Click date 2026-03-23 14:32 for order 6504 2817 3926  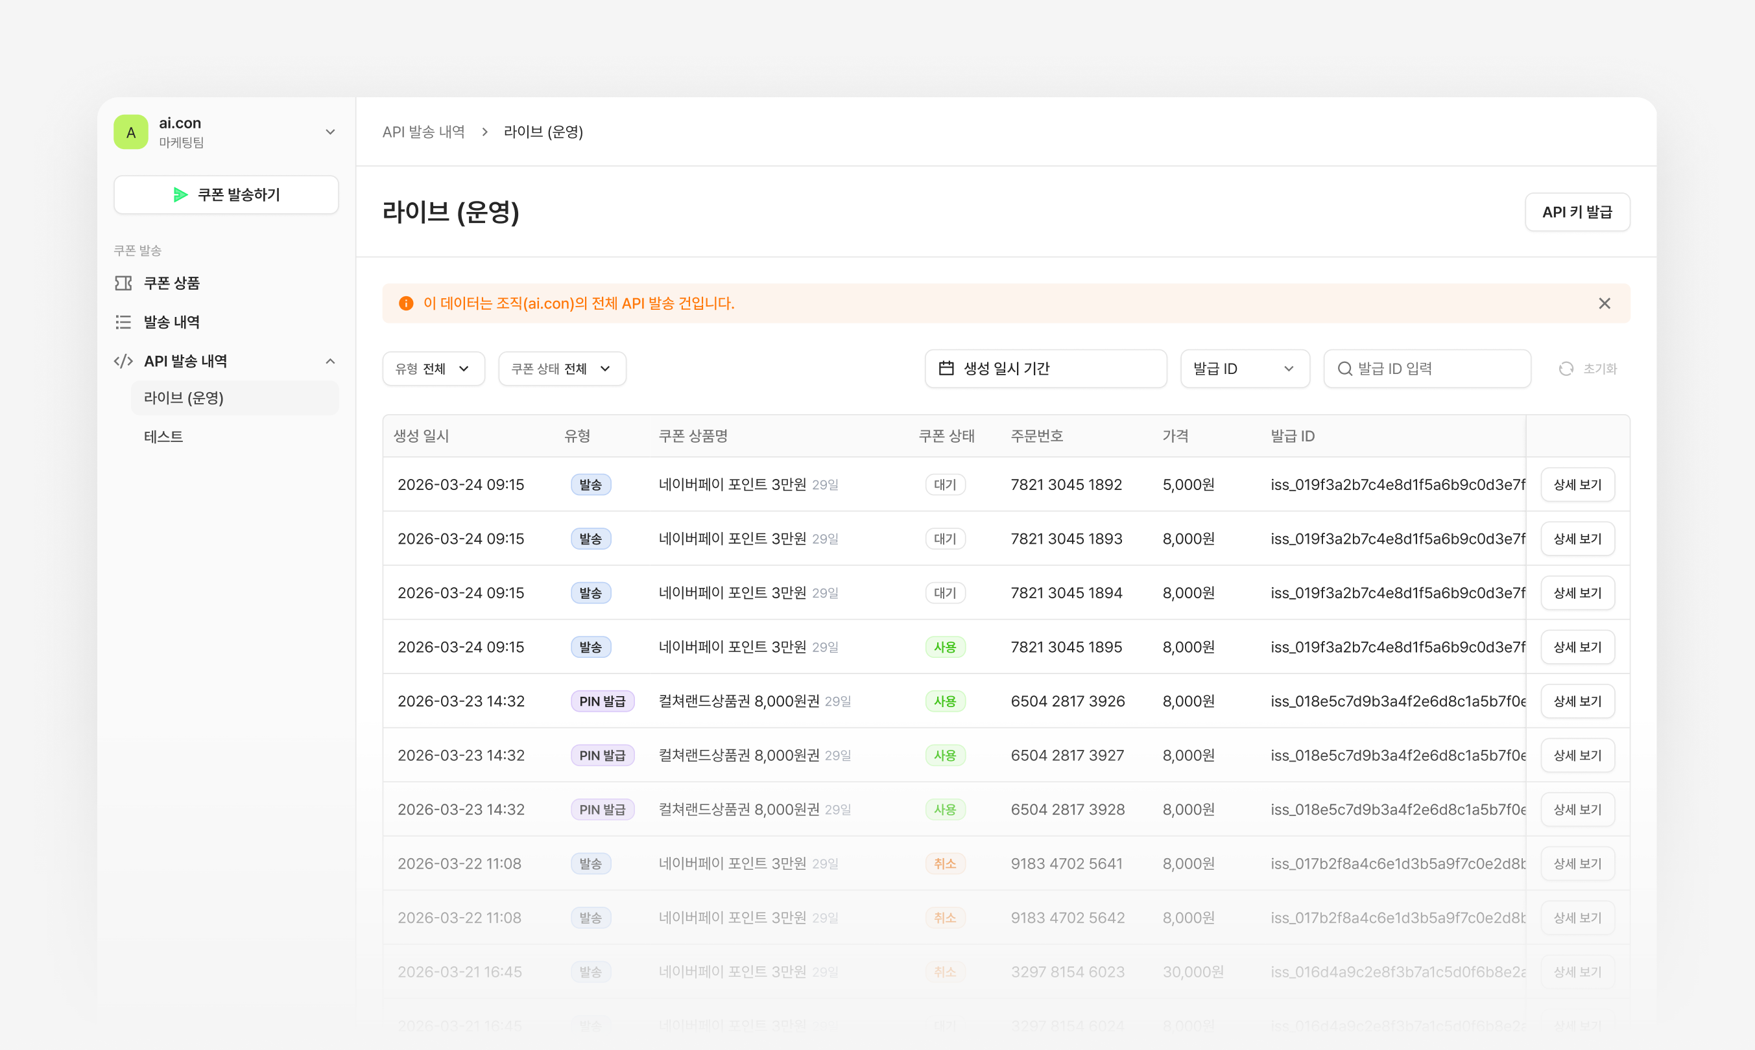click(x=461, y=701)
